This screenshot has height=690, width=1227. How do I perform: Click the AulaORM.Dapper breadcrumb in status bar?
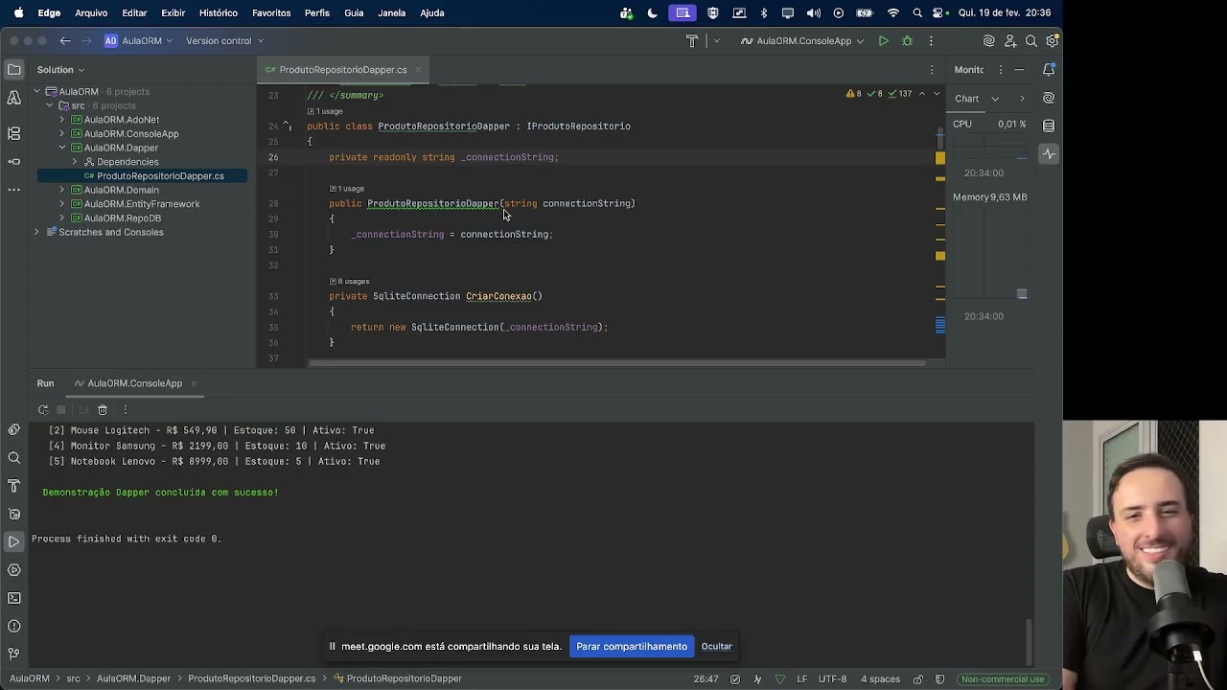pyautogui.click(x=133, y=678)
